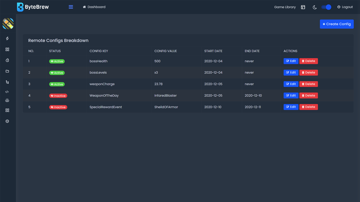The width and height of the screenshot is (360, 202).
Task: Click the start date of SpecialRewardEvent
Action: 213,107
